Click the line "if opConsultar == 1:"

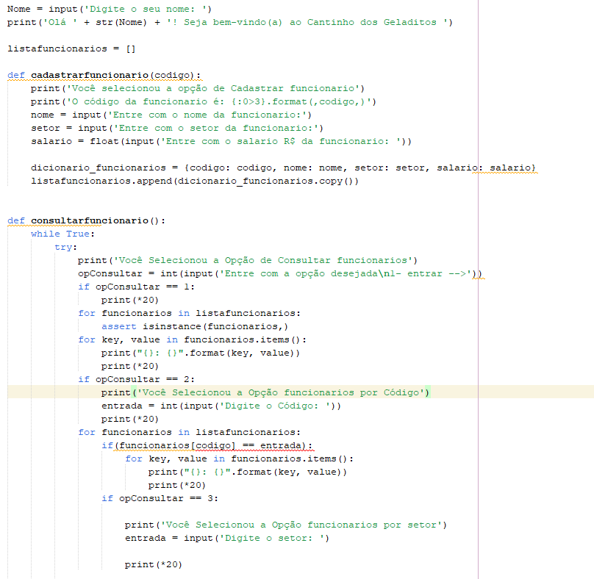137,287
